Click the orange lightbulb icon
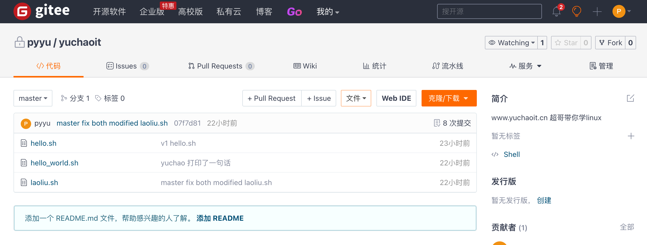Screen dimensions: 647x245 (x=576, y=12)
